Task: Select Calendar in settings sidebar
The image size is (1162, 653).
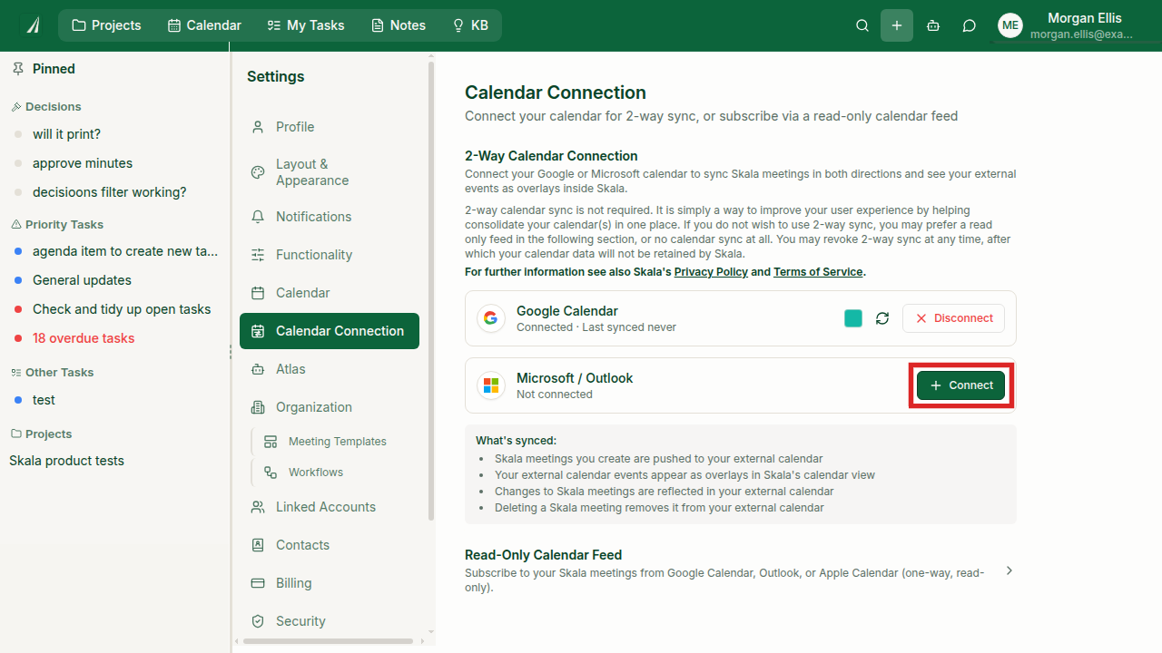Action: click(x=330, y=293)
